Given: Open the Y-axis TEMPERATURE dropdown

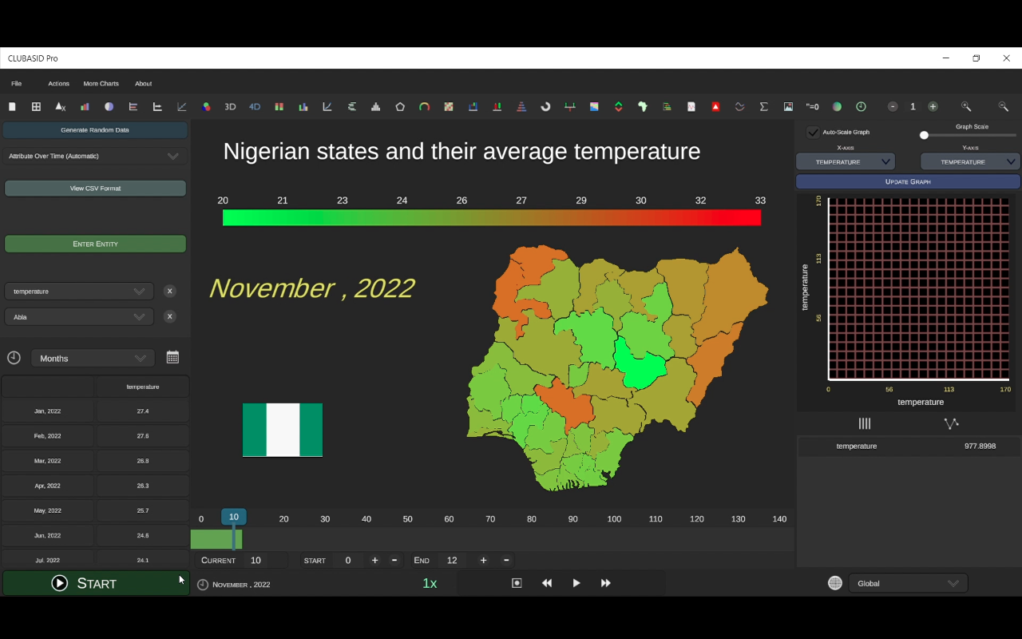Looking at the screenshot, I should point(970,161).
